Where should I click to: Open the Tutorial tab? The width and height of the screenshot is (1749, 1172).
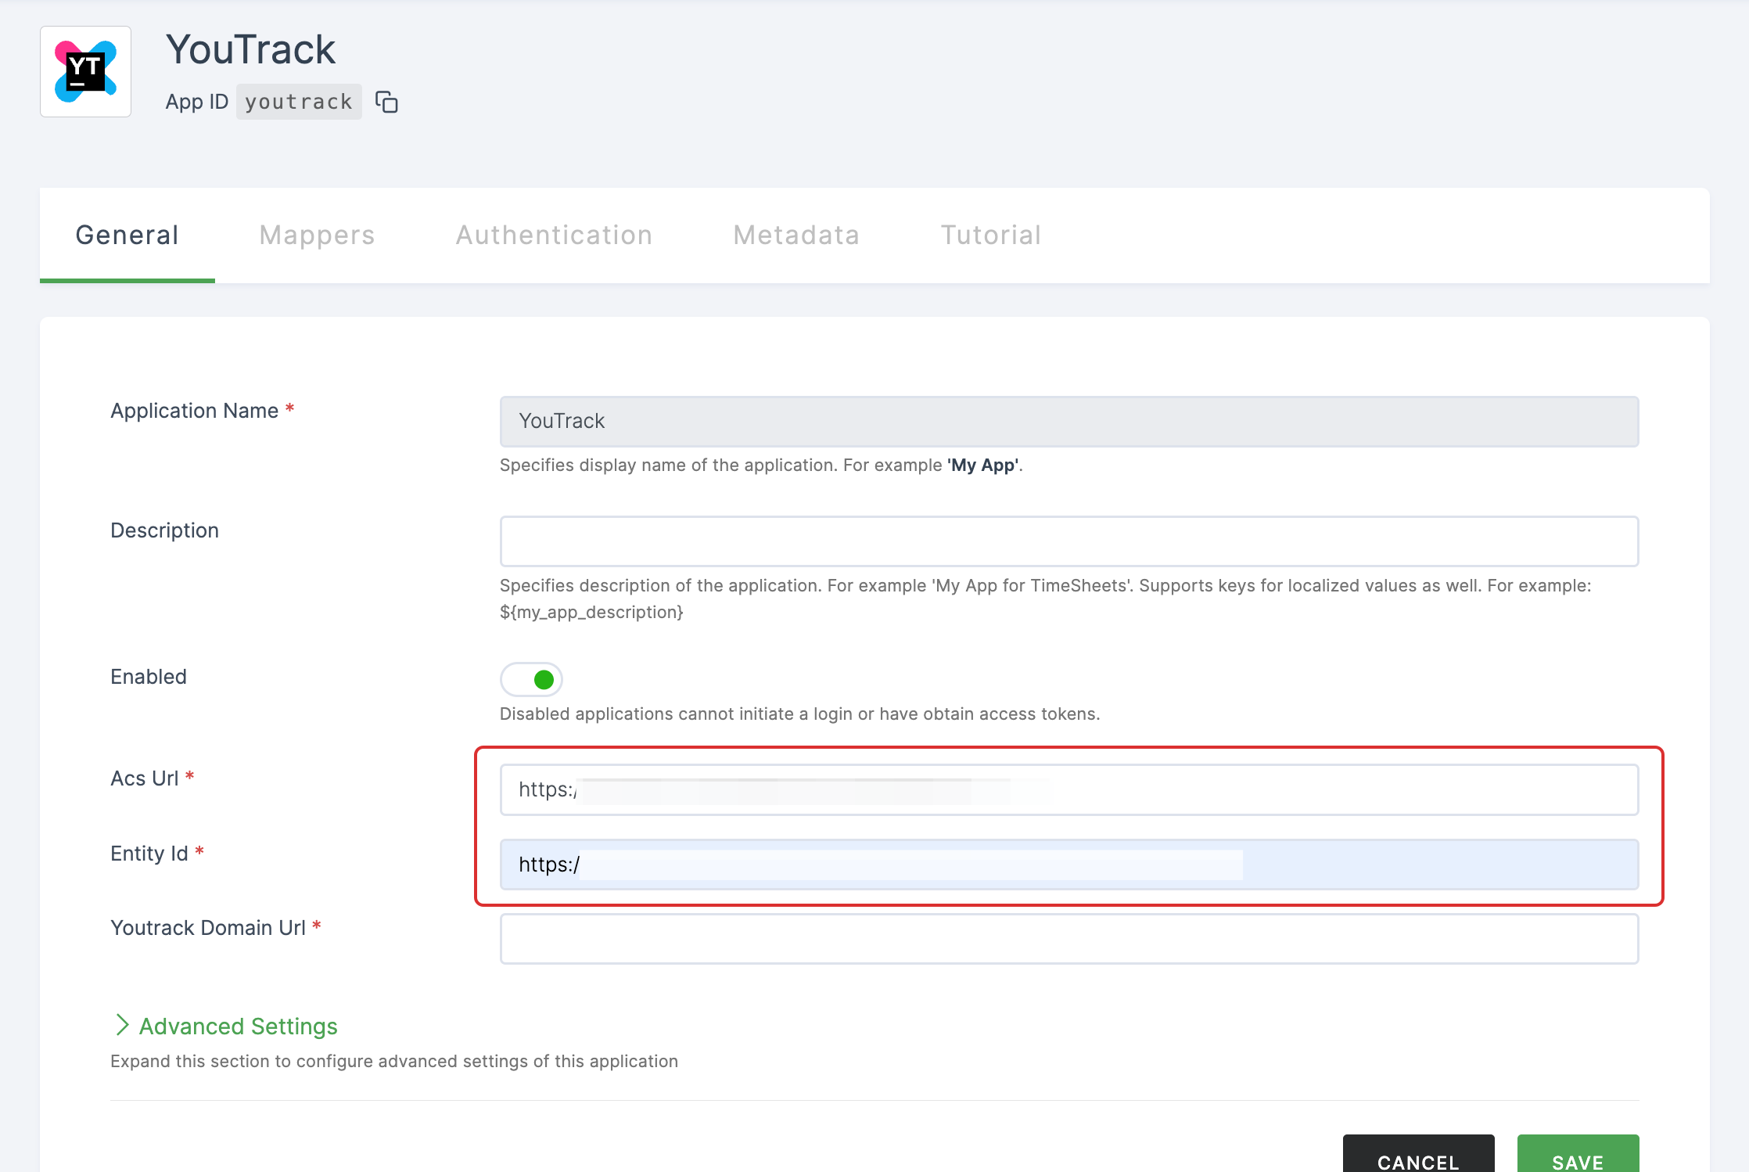(989, 234)
